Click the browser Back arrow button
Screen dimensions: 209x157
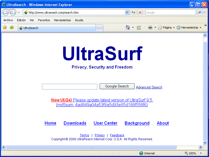[x=5, y=12]
